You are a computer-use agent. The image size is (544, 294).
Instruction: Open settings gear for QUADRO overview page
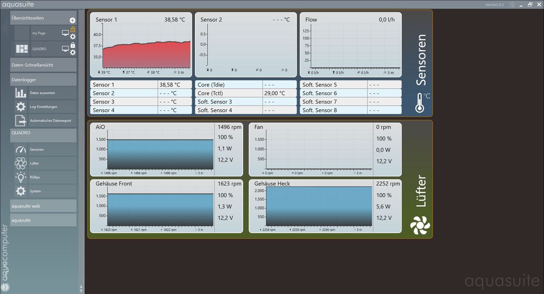click(x=73, y=52)
